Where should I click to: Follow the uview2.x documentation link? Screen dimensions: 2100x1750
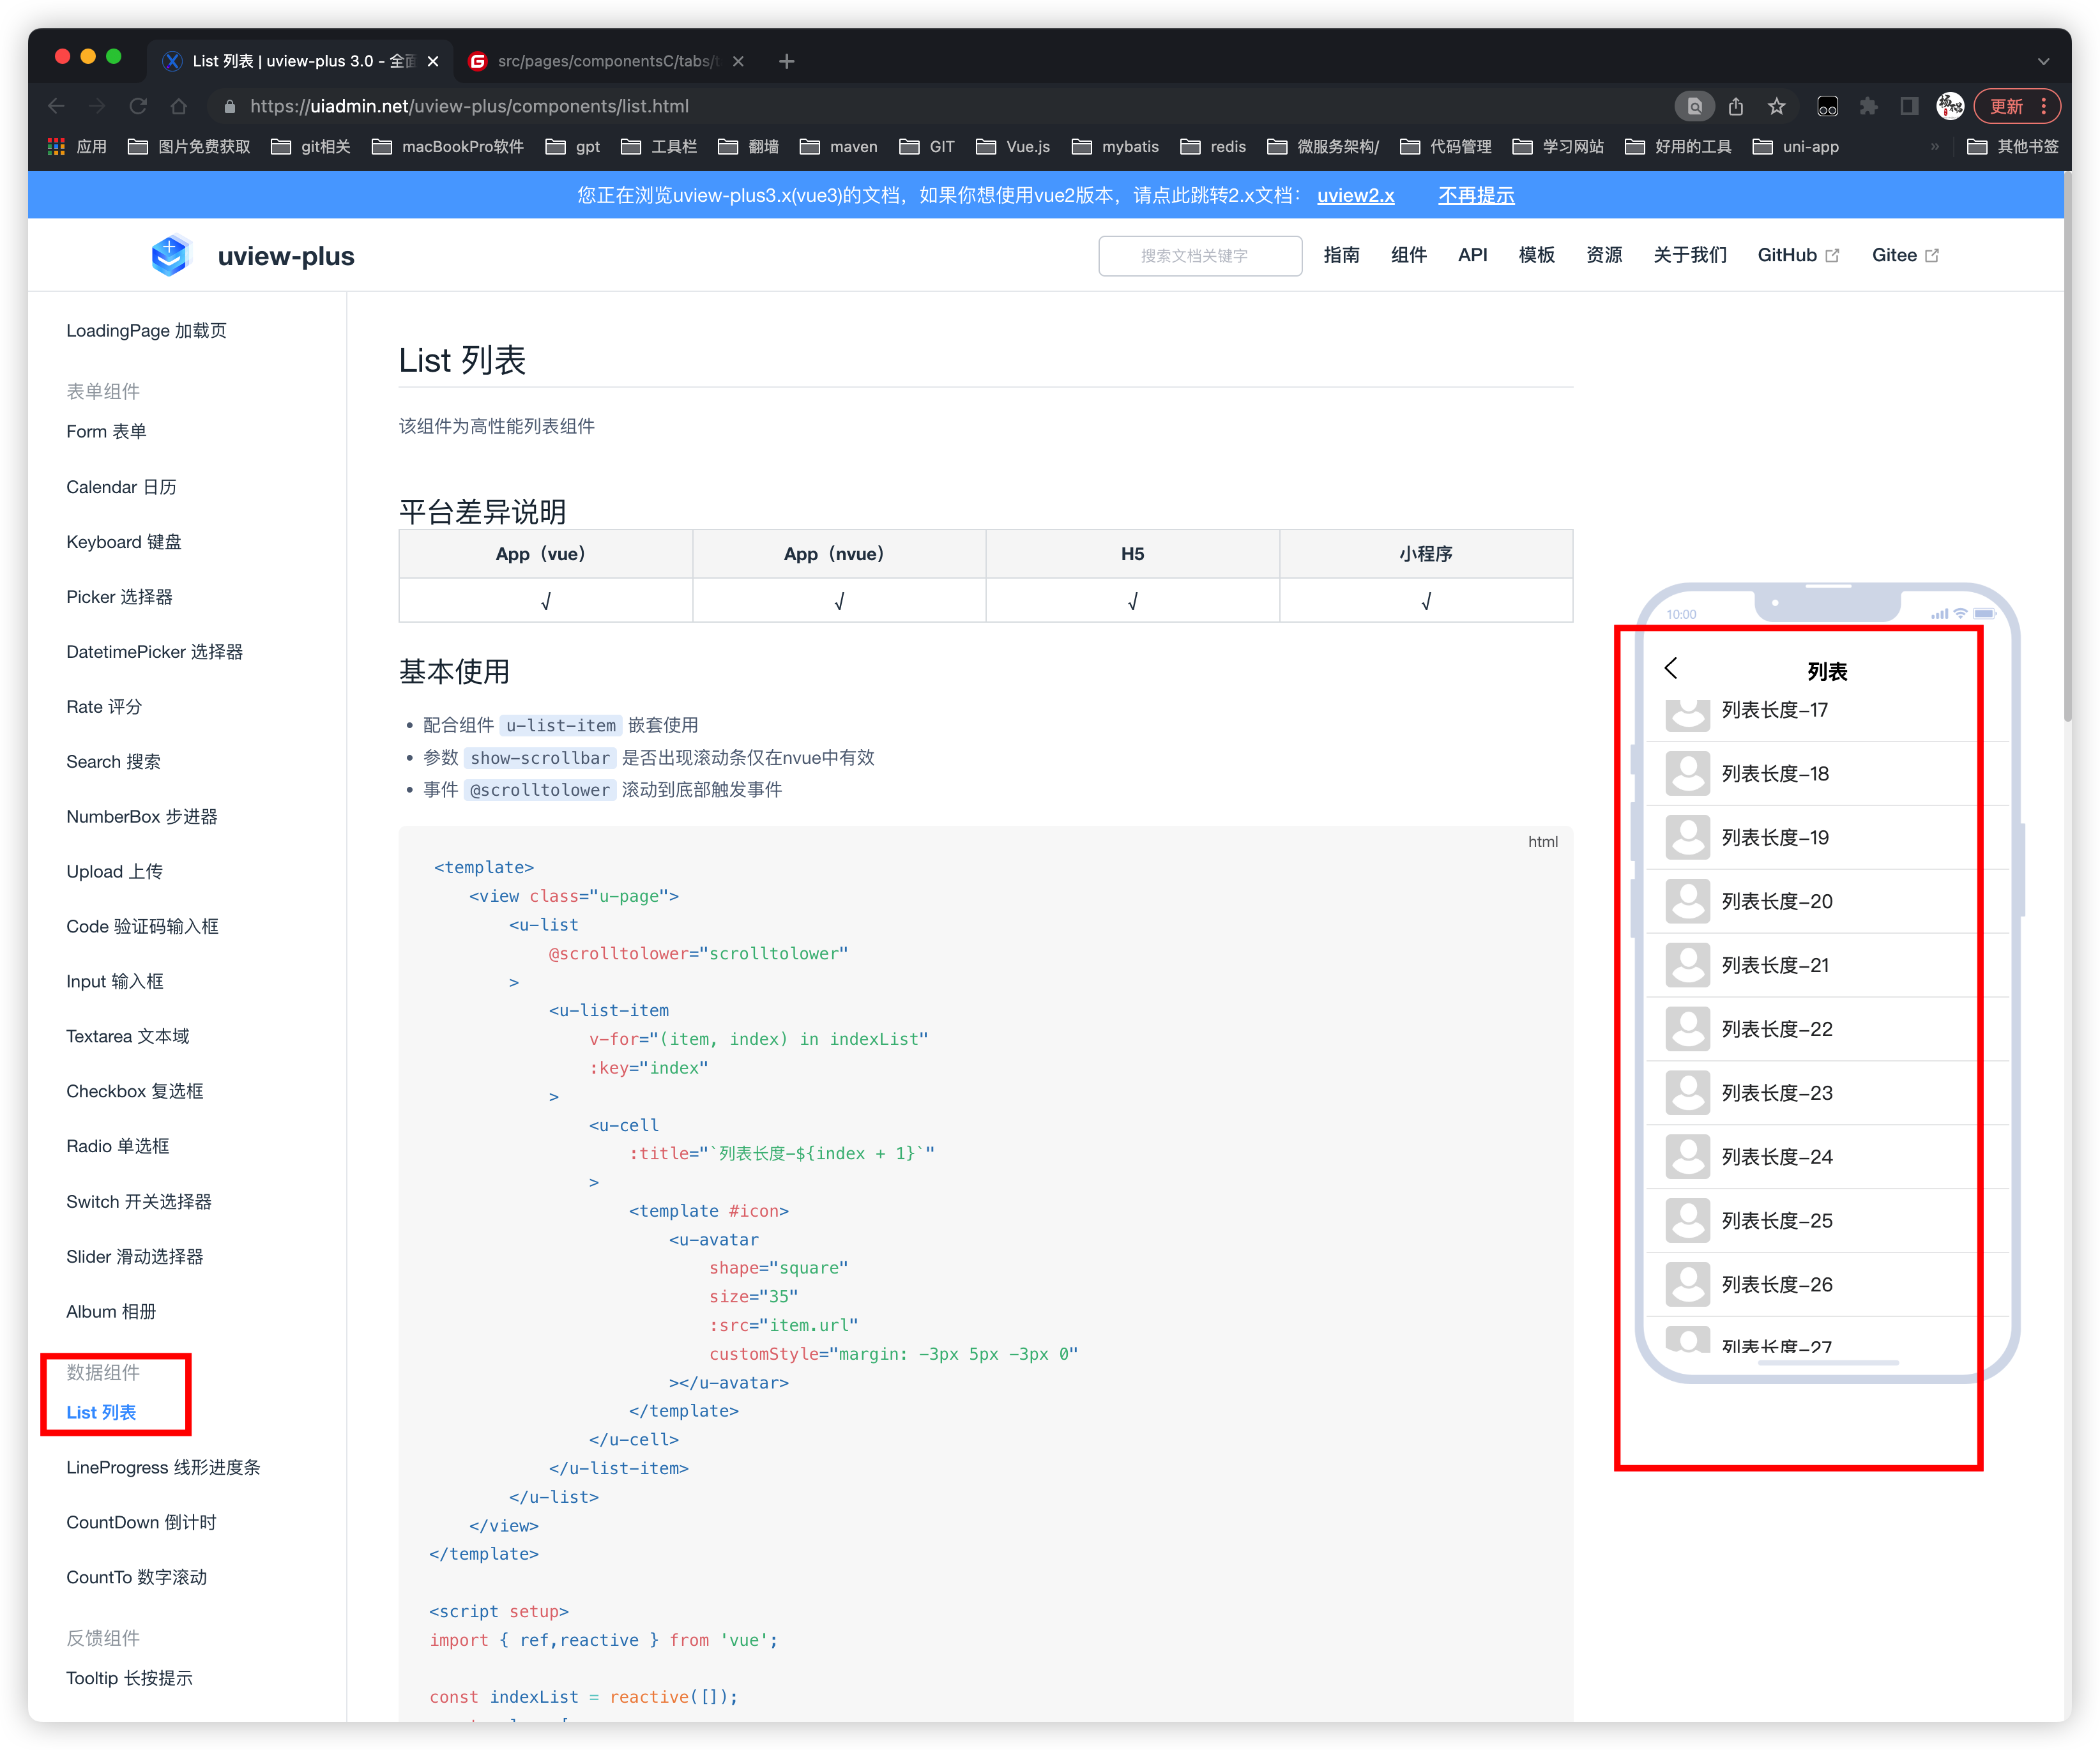click(x=1355, y=196)
